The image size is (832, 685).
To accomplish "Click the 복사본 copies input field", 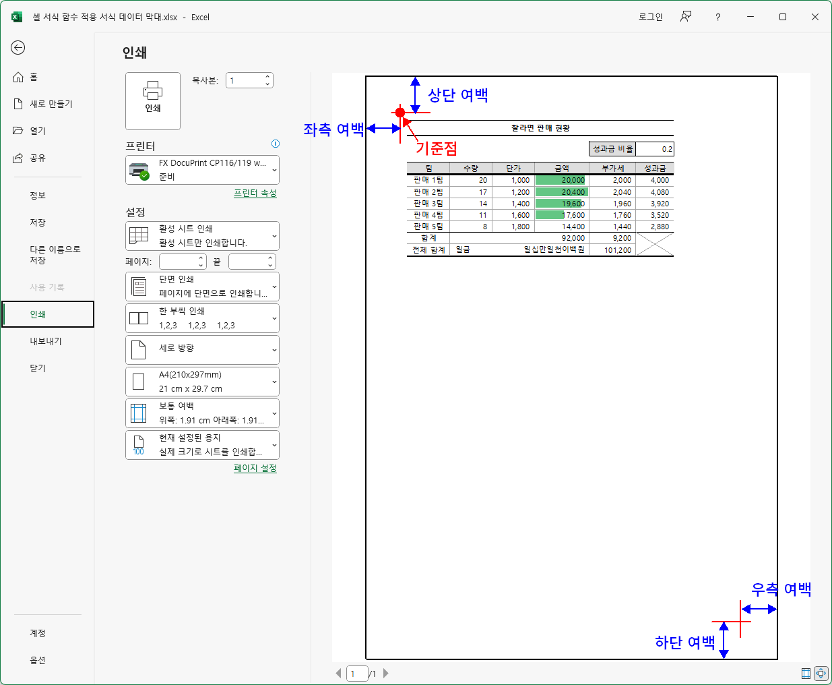I will click(x=245, y=80).
